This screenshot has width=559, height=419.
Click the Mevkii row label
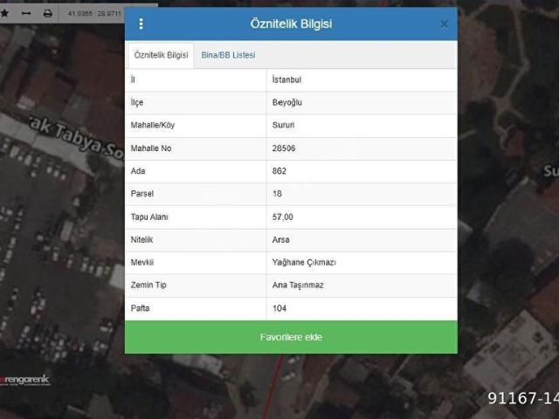[142, 263]
